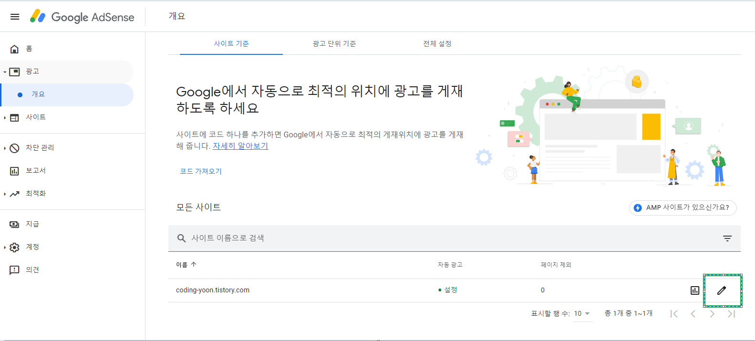Click the pencil edit icon for coding-yoon.tistory.com
755x341 pixels.
722,290
